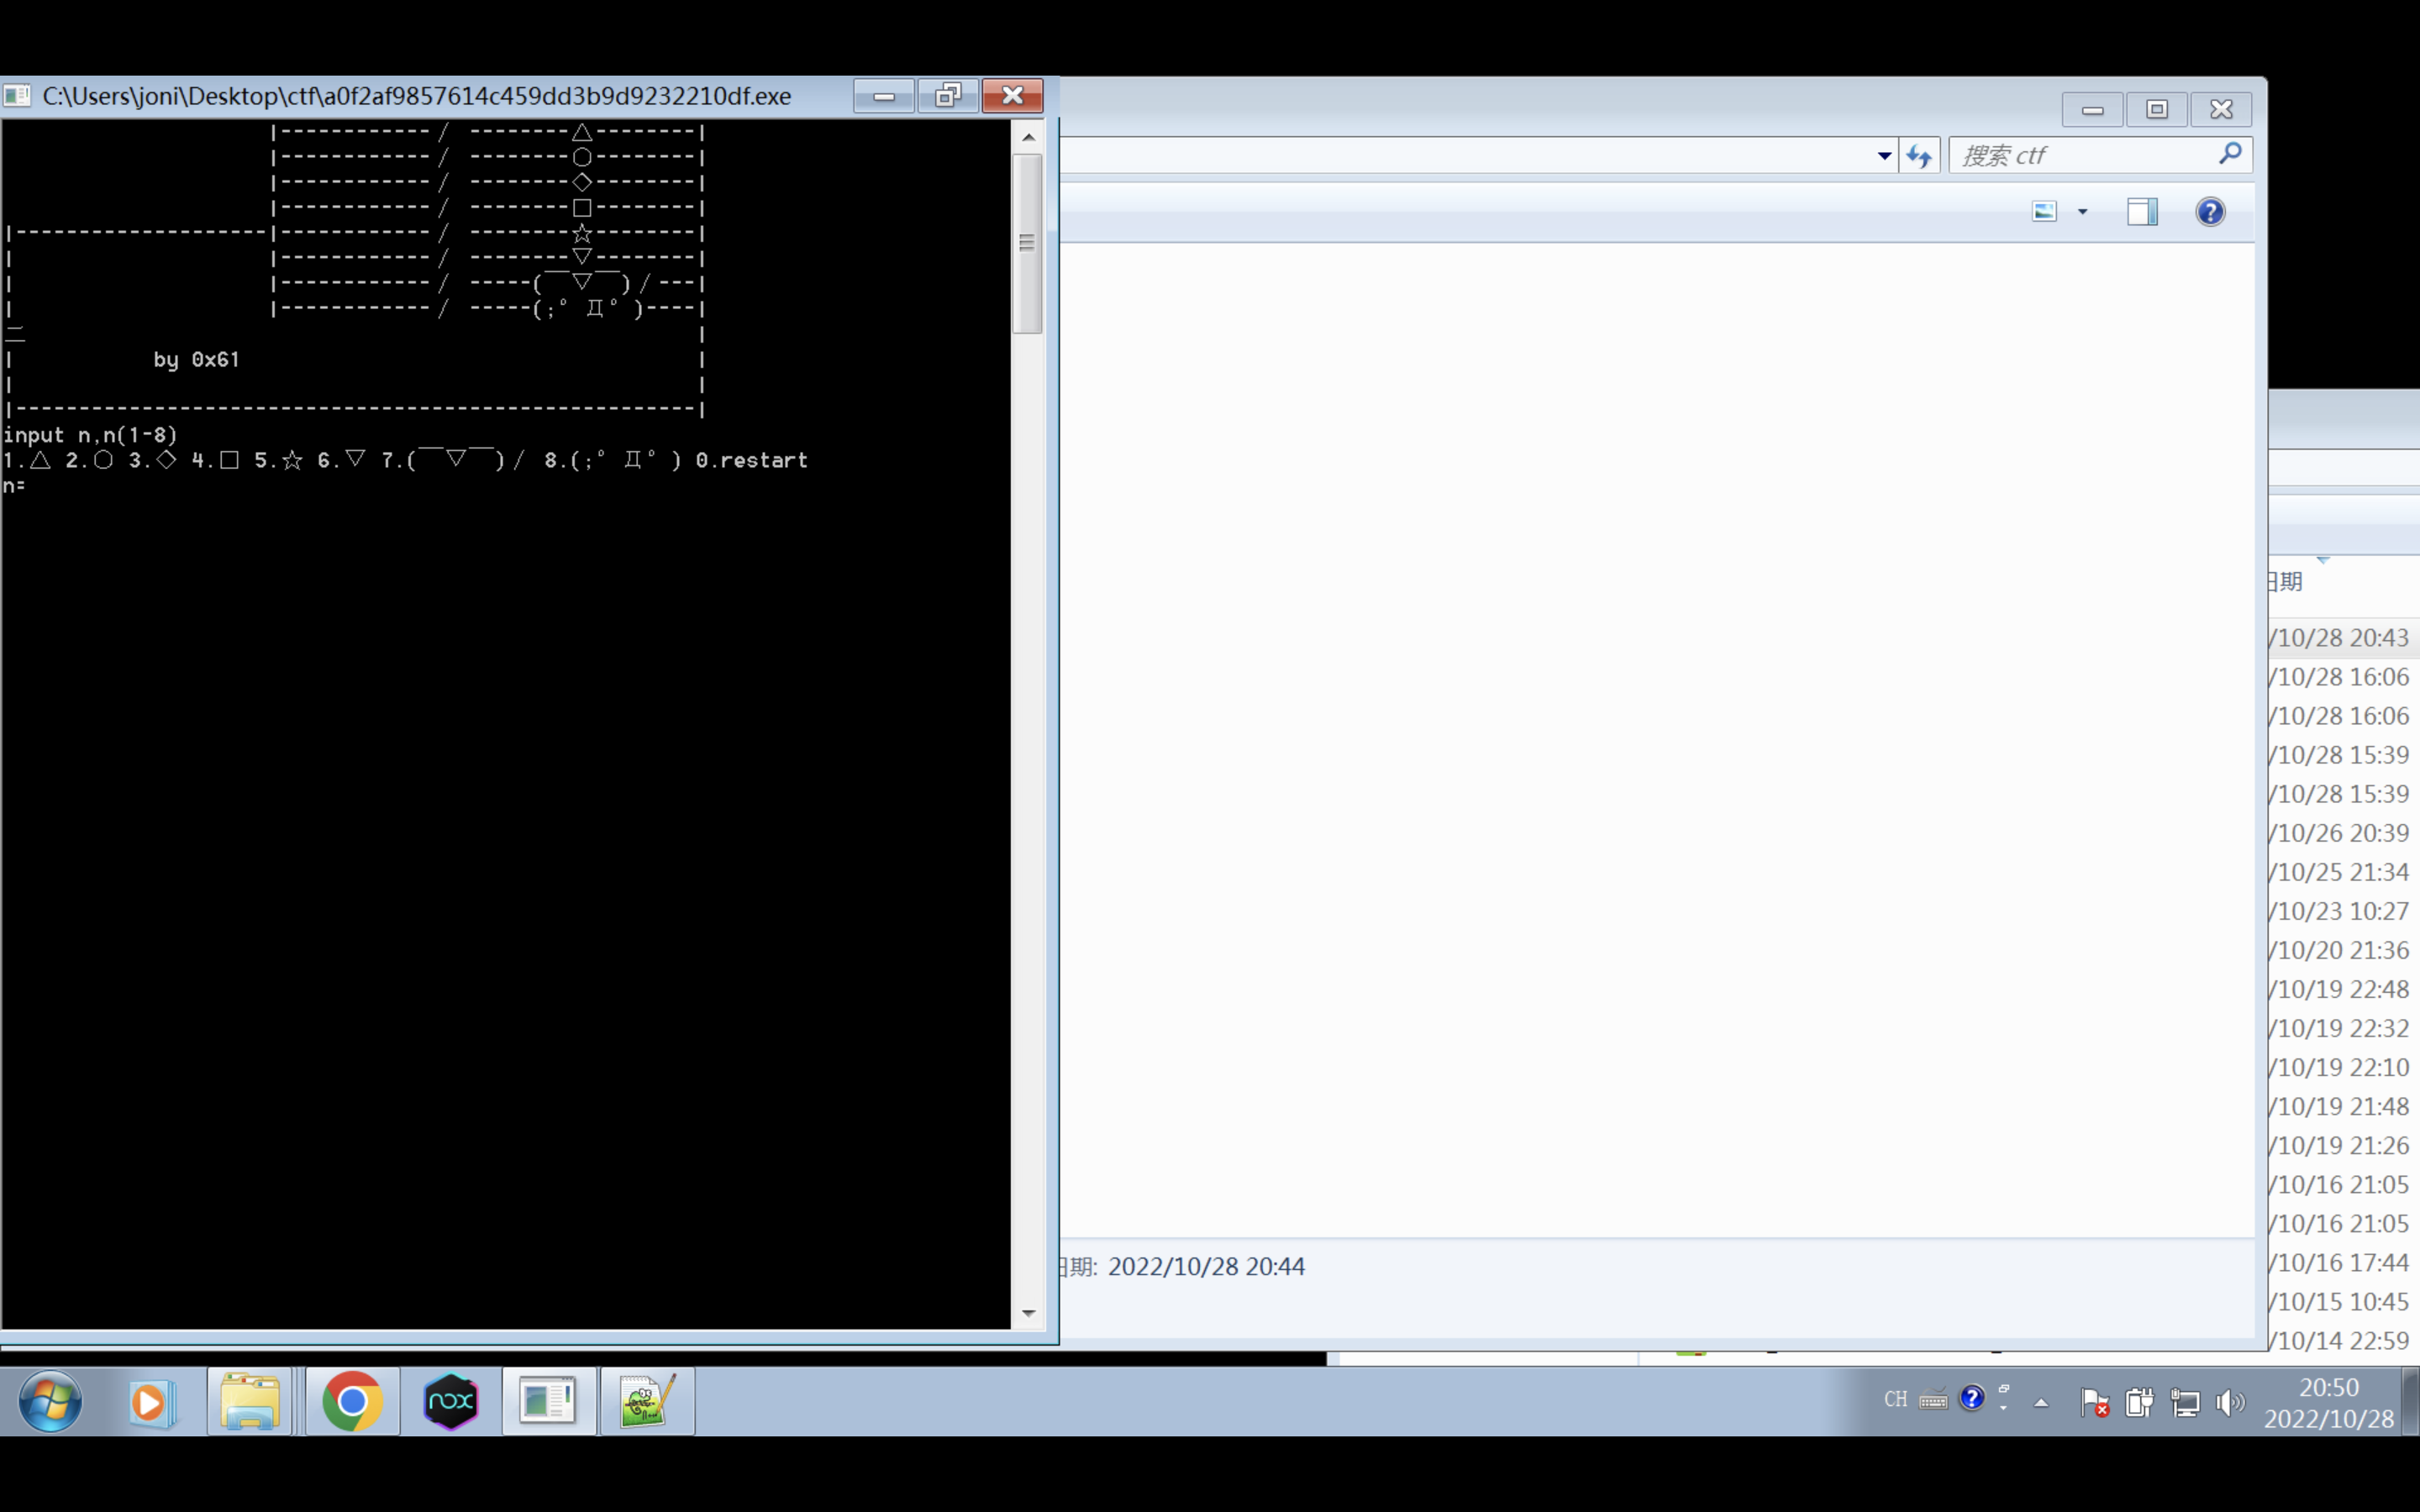Click the search magnifier icon in Explorer
This screenshot has height=1512, width=2420.
(x=2230, y=154)
